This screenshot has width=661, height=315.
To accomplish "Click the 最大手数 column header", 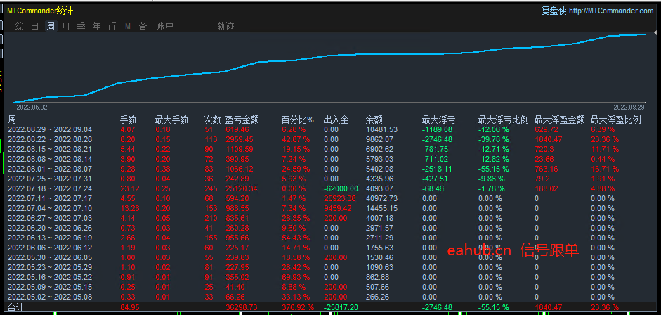I will (x=171, y=120).
